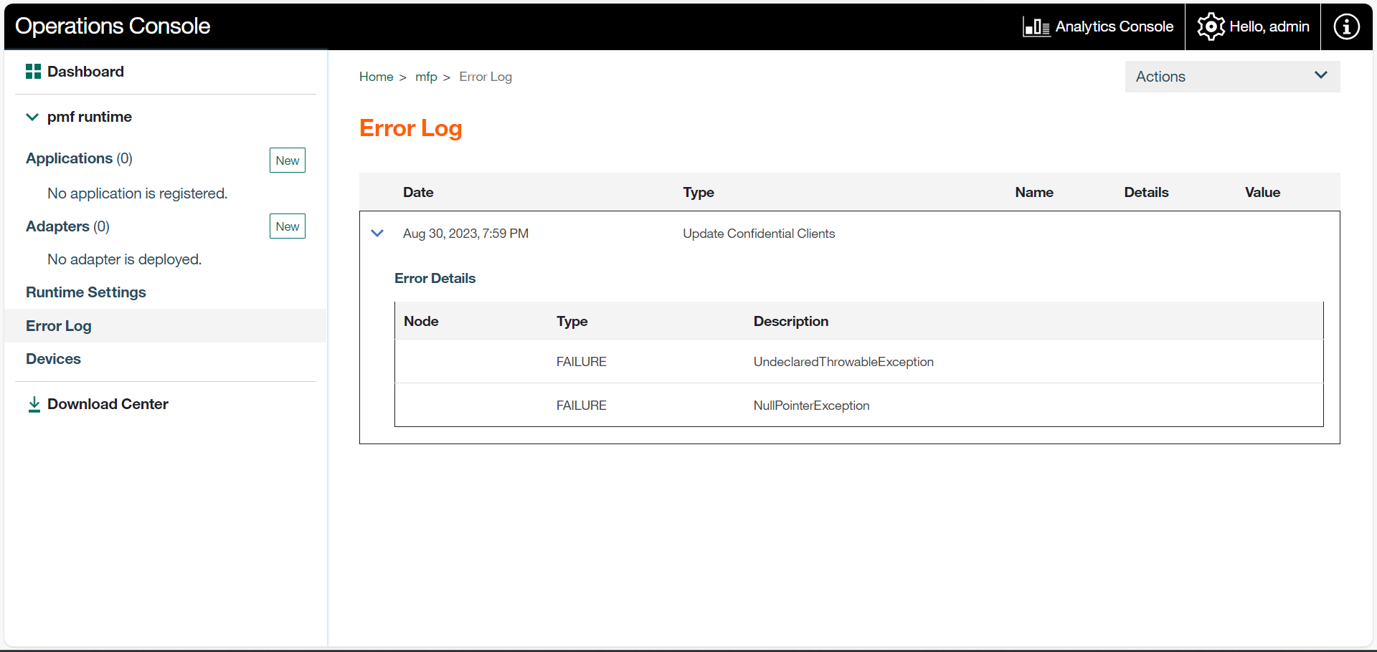Go to Runtime Settings
Image resolution: width=1377 pixels, height=652 pixels.
(86, 292)
